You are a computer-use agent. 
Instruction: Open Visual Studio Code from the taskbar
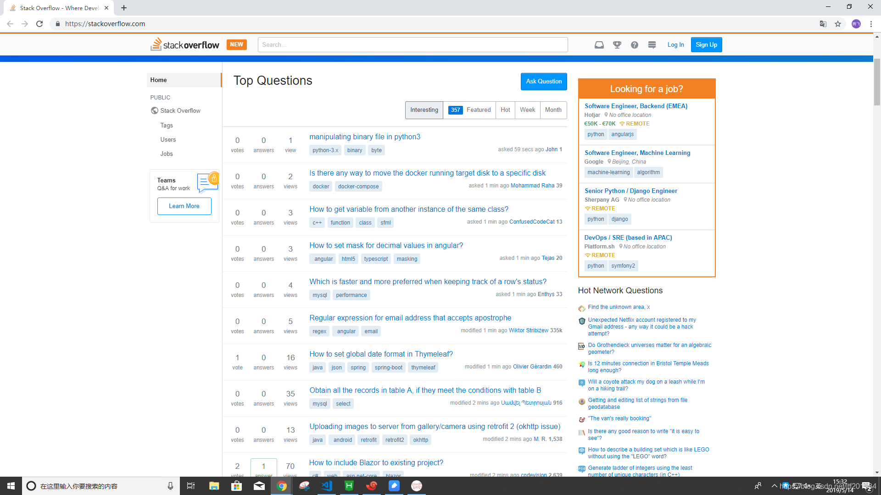pyautogui.click(x=327, y=486)
